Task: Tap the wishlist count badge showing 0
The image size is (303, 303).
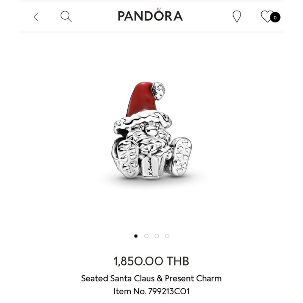Action: click(275, 17)
